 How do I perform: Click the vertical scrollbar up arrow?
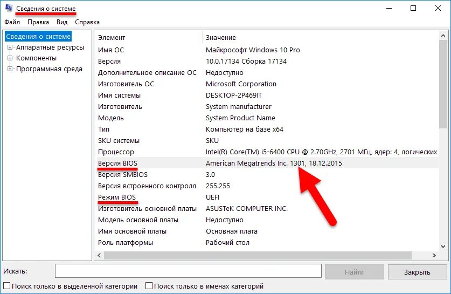click(443, 36)
